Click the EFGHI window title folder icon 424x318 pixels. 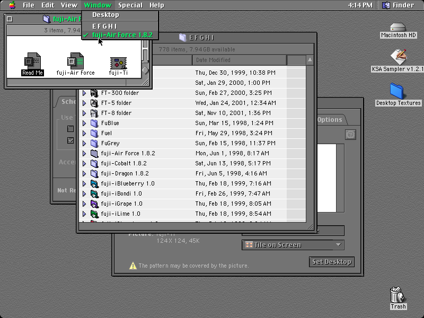click(183, 38)
